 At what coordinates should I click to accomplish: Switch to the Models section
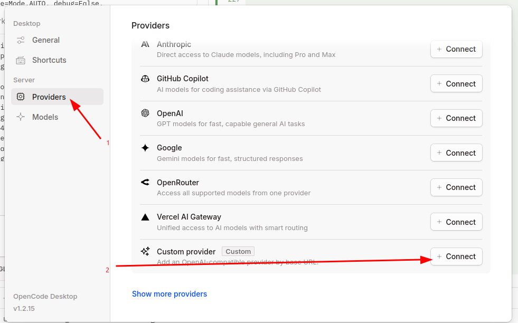(45, 117)
